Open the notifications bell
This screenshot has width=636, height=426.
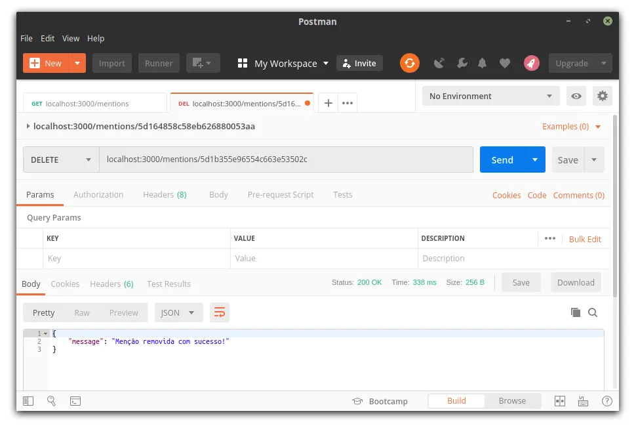click(x=483, y=63)
